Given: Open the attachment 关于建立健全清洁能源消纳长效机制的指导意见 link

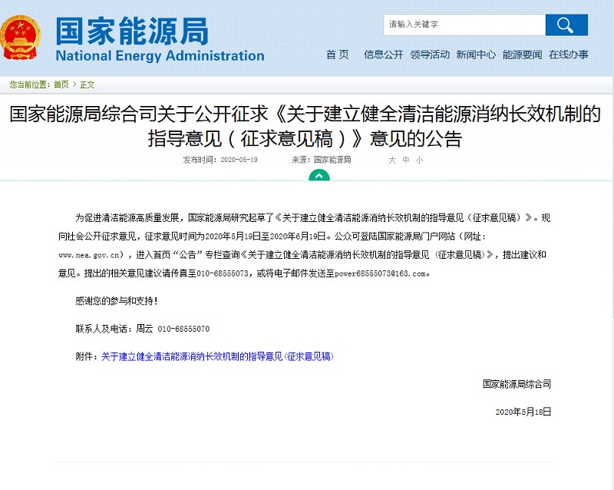Looking at the screenshot, I should tap(217, 356).
